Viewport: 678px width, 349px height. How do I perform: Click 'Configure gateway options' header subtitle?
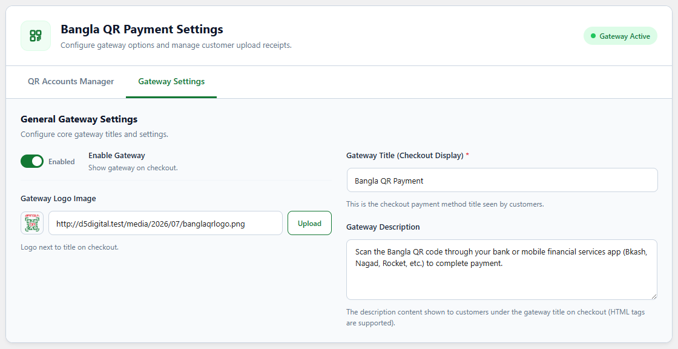tap(176, 45)
